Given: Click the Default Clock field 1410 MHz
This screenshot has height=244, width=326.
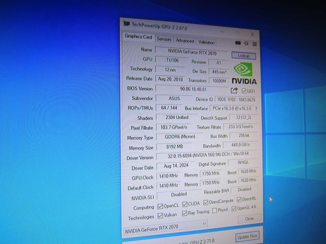Looking at the screenshot, I should (168, 185).
